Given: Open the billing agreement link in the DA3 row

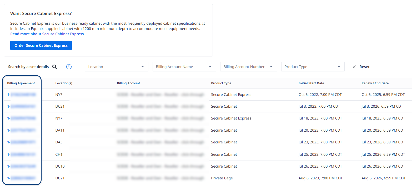Looking at the screenshot, I should click(22, 142).
